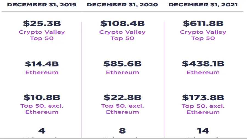Image resolution: width=247 pixels, height=139 pixels.
Task: Select the $85.6B Ethereum figure
Action: tap(122, 64)
